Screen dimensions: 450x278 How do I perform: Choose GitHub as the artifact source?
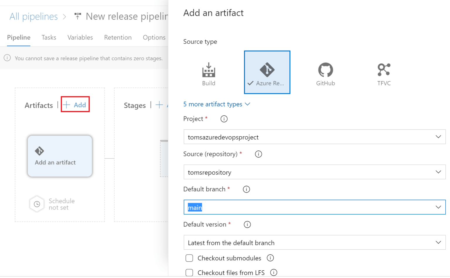click(325, 72)
